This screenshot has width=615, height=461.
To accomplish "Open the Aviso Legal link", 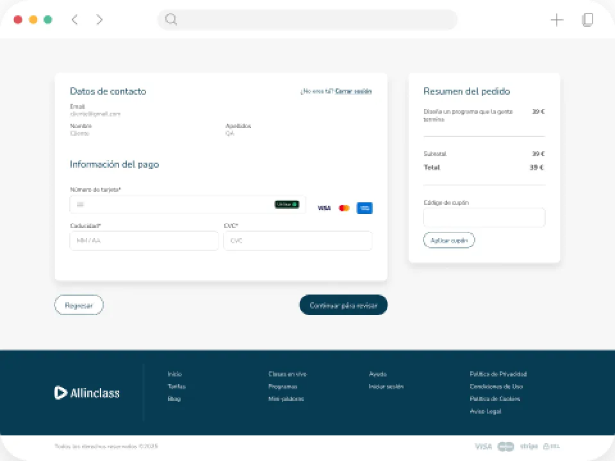I will click(x=486, y=411).
